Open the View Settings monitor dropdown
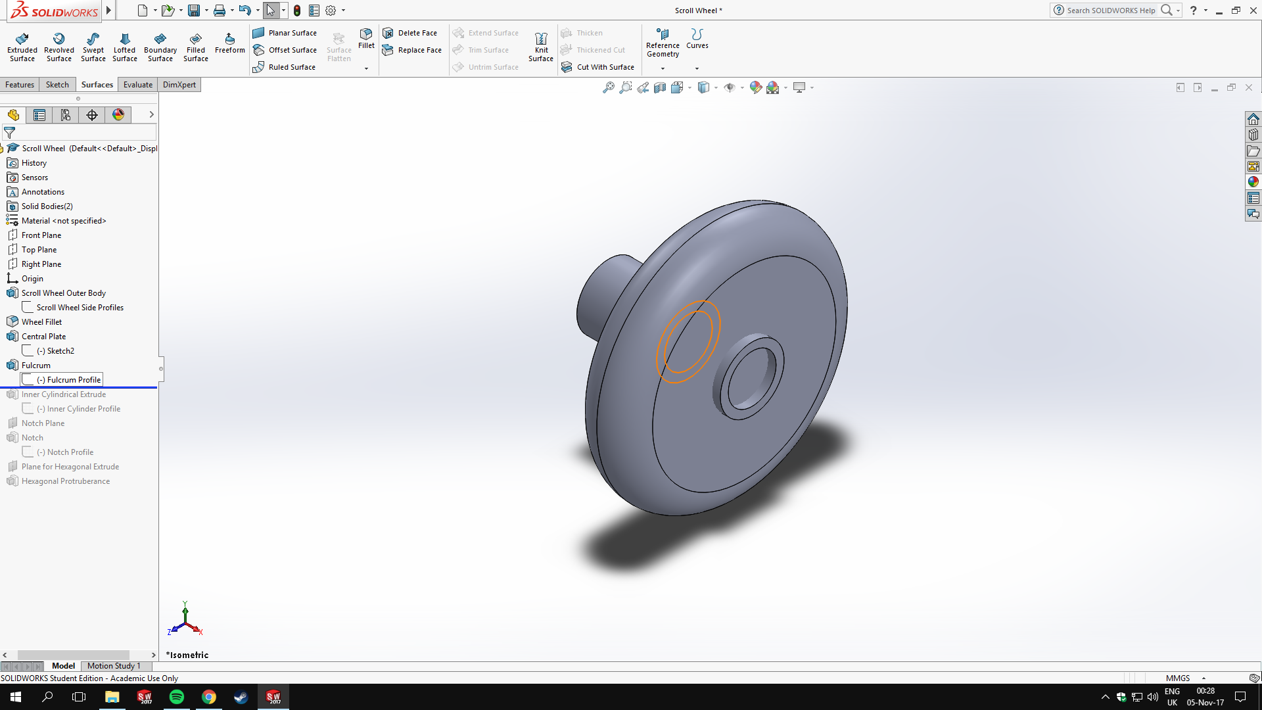 (812, 87)
